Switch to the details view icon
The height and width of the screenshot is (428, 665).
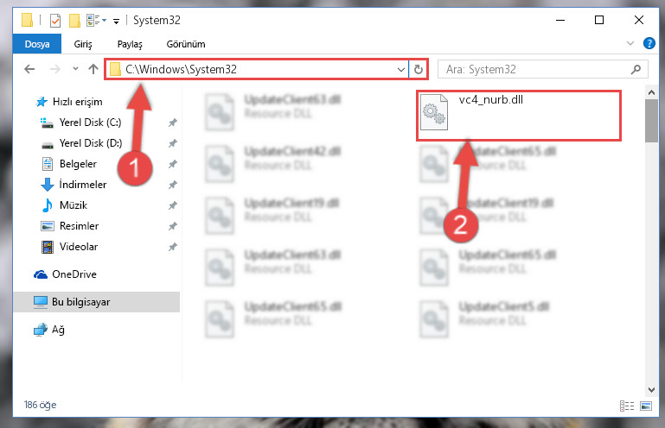coord(627,406)
